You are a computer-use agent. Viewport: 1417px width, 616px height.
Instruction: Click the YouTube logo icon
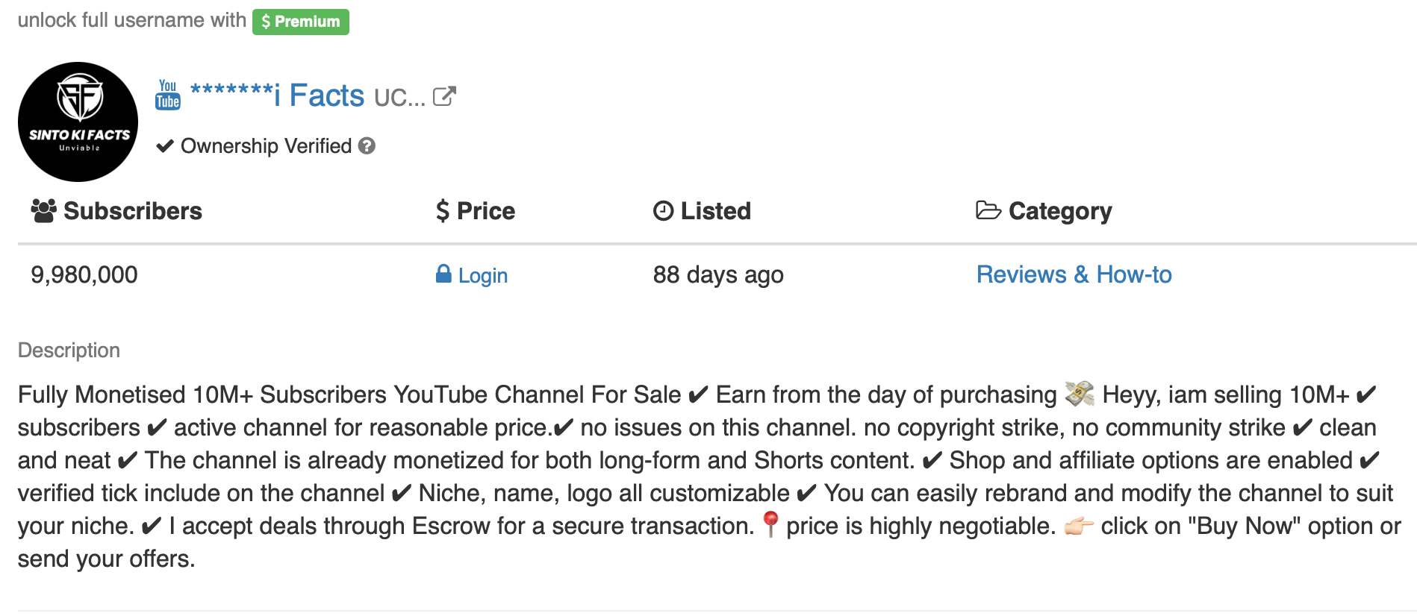(x=168, y=95)
